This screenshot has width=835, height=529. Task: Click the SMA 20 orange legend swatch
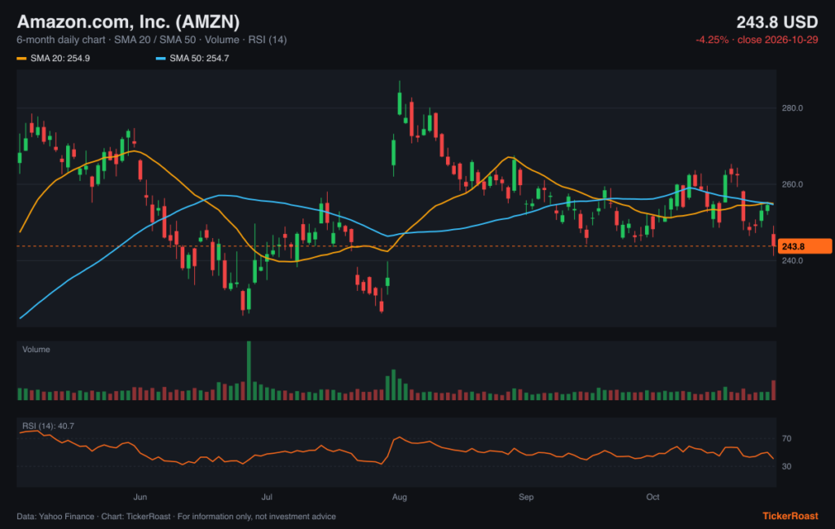pos(22,59)
